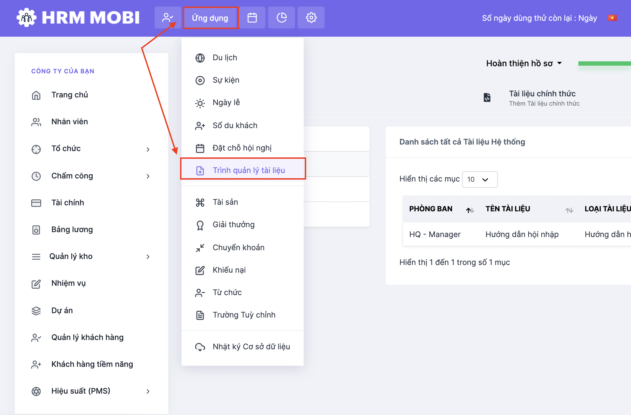Sort by PHÒNG BAN column arrows
The image size is (631, 415).
coord(470,210)
